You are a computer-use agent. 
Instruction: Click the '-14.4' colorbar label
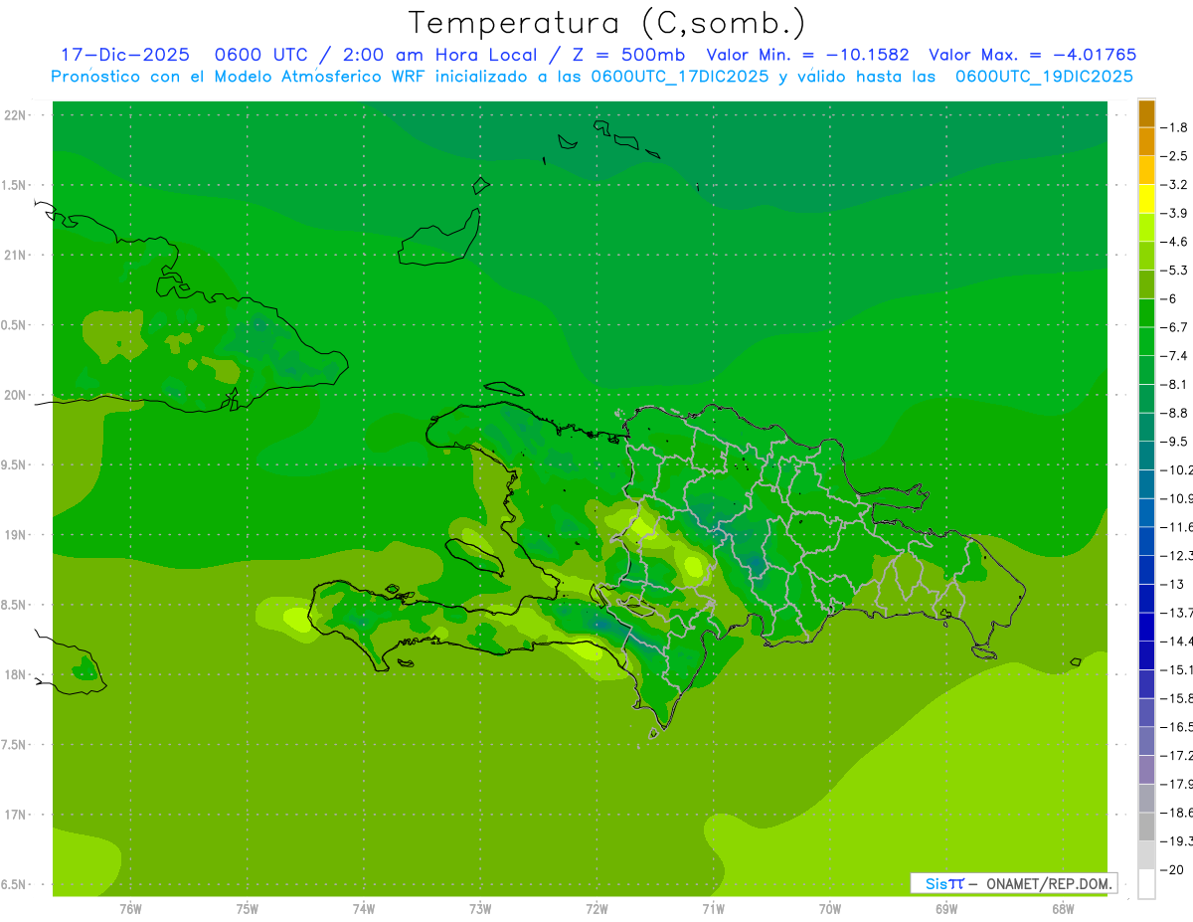pos(1177,641)
